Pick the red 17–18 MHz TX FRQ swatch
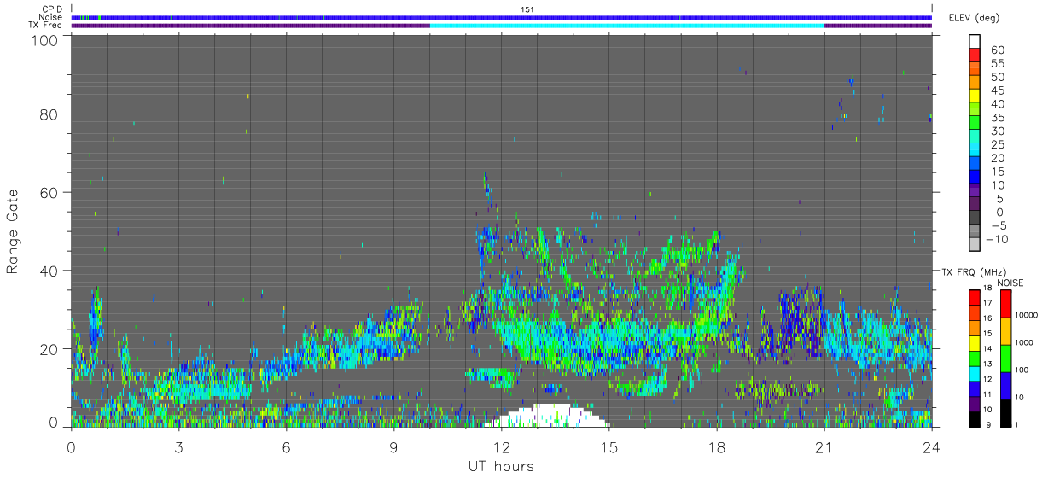The image size is (1048, 484). point(975,297)
